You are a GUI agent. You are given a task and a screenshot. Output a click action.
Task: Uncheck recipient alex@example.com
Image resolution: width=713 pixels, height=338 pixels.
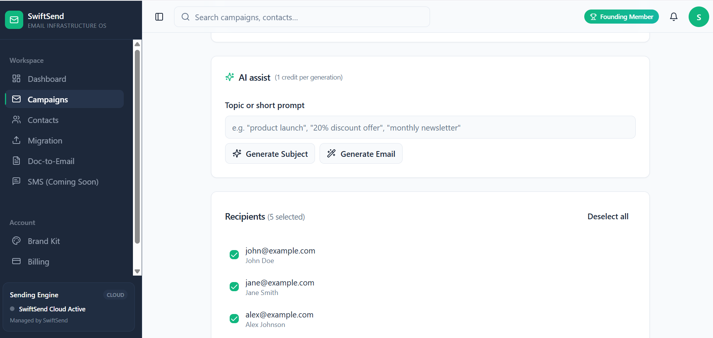234,319
